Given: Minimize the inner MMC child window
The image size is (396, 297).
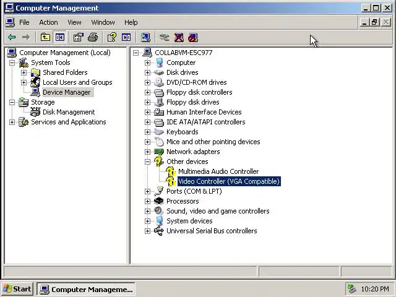Looking at the screenshot, I should [x=364, y=22].
